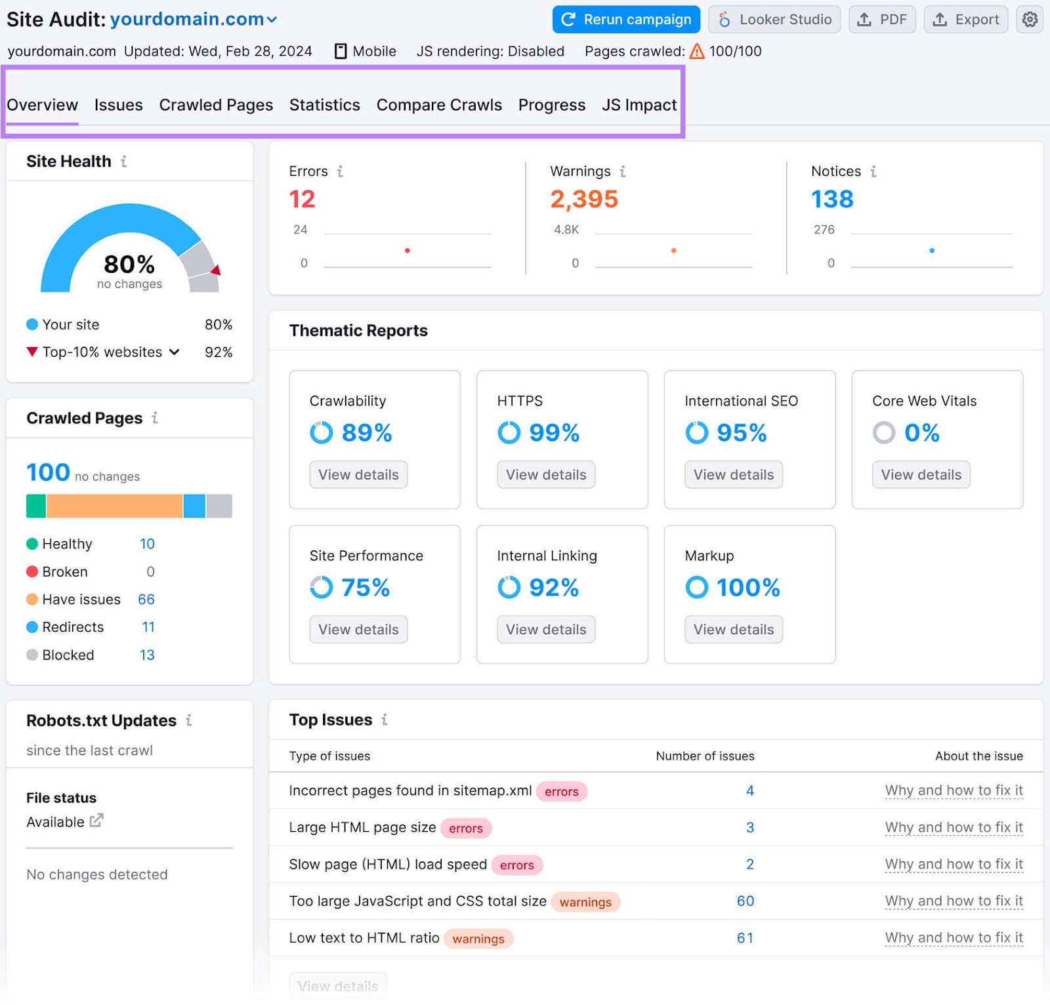Open robots.txt via external link icon beside Available
Screen dimensions: 1050x1005
pos(97,821)
